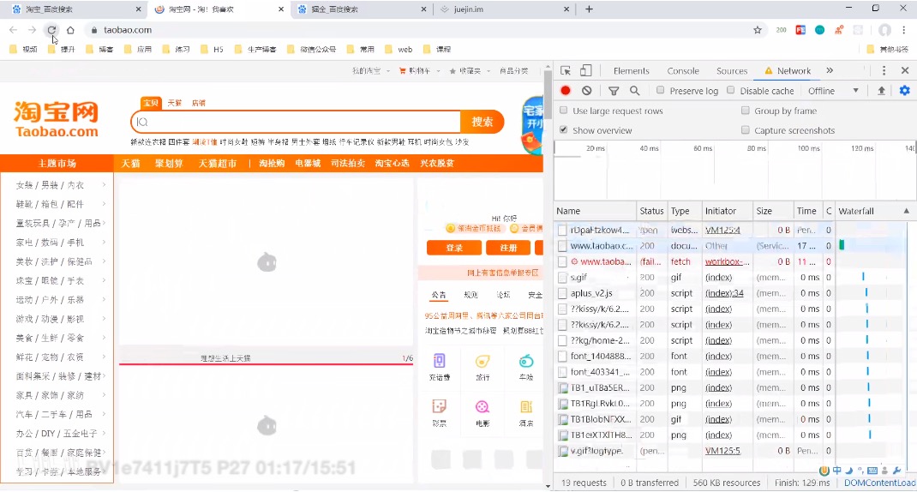Toggle Group by frame checkbox
Screen dimensions: 917x492
[745, 110]
